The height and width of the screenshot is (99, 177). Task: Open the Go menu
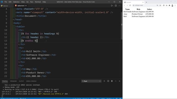pos(27,2)
